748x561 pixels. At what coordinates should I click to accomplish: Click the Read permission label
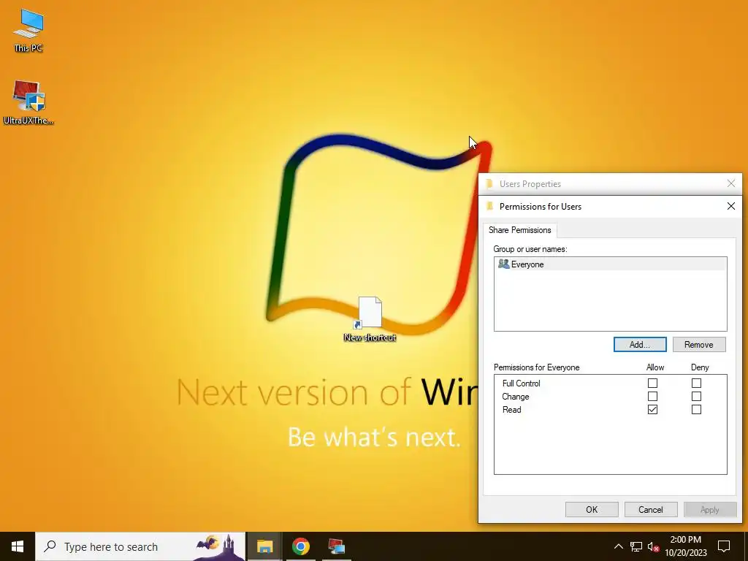click(x=511, y=409)
